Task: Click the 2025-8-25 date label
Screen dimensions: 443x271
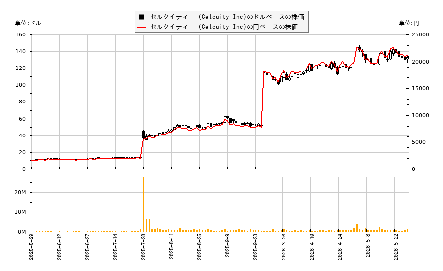Action: [199, 247]
